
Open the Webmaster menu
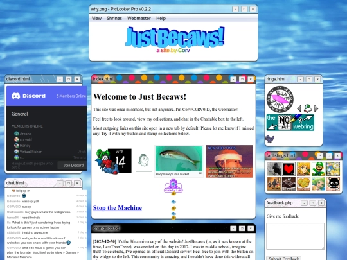click(139, 19)
